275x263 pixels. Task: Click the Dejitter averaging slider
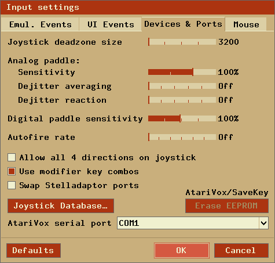pyautogui.click(x=182, y=86)
